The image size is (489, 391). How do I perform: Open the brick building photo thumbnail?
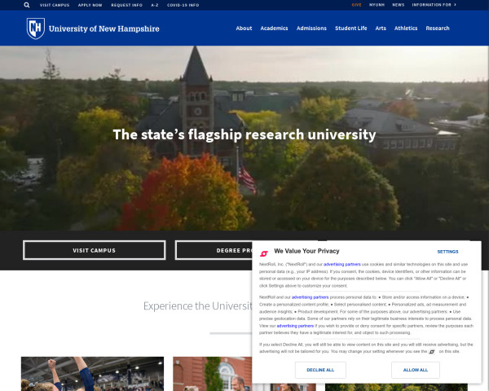[213, 374]
